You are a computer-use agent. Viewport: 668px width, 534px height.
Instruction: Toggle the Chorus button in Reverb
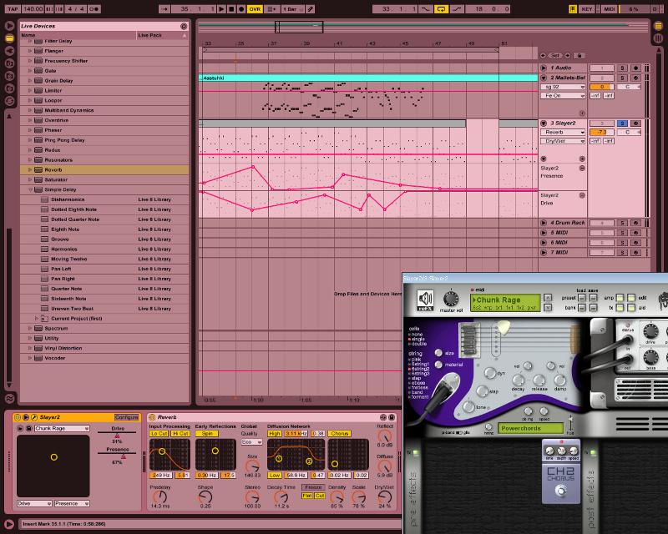340,434
